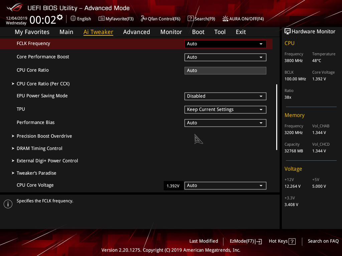Click the globe language icon
The height and width of the screenshot is (256, 342).
(73, 19)
